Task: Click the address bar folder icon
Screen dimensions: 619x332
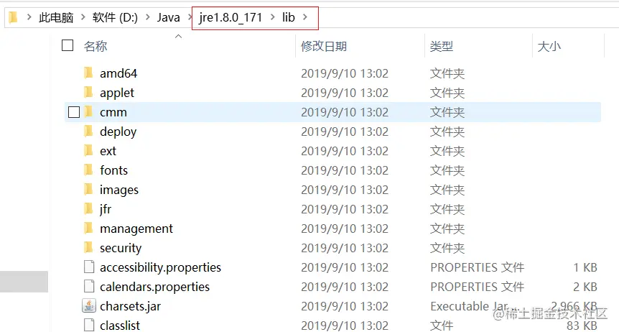Action: tap(14, 17)
